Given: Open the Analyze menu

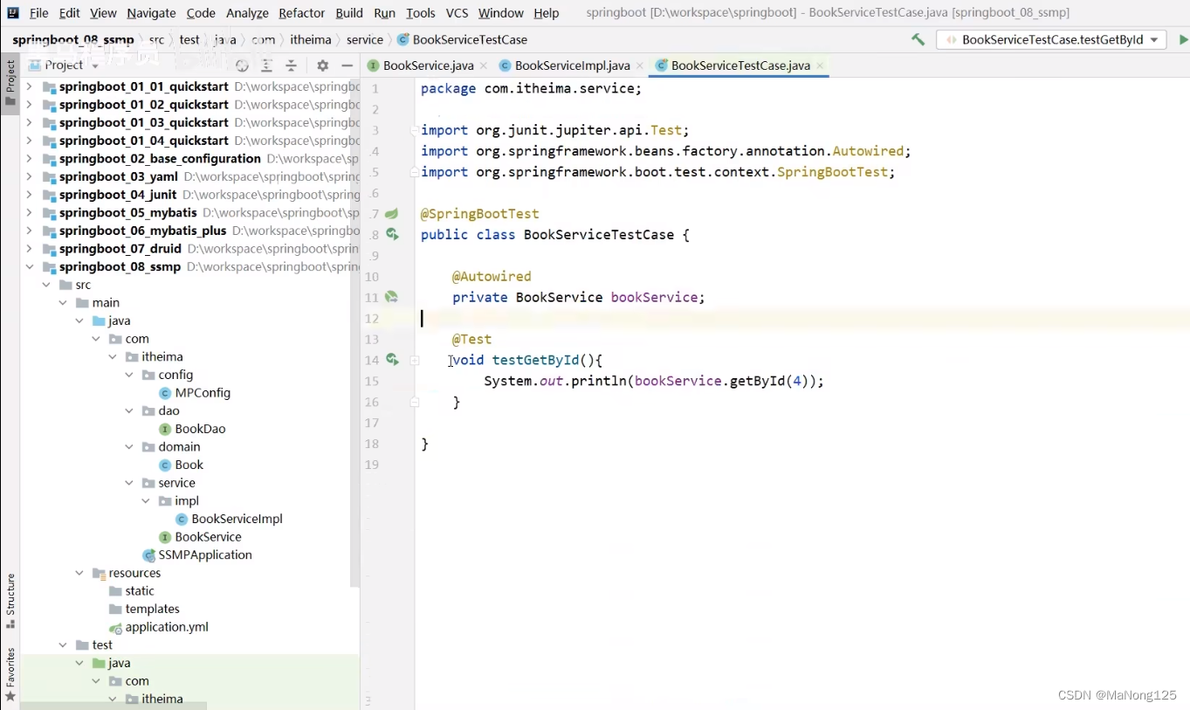Looking at the screenshot, I should pos(247,13).
